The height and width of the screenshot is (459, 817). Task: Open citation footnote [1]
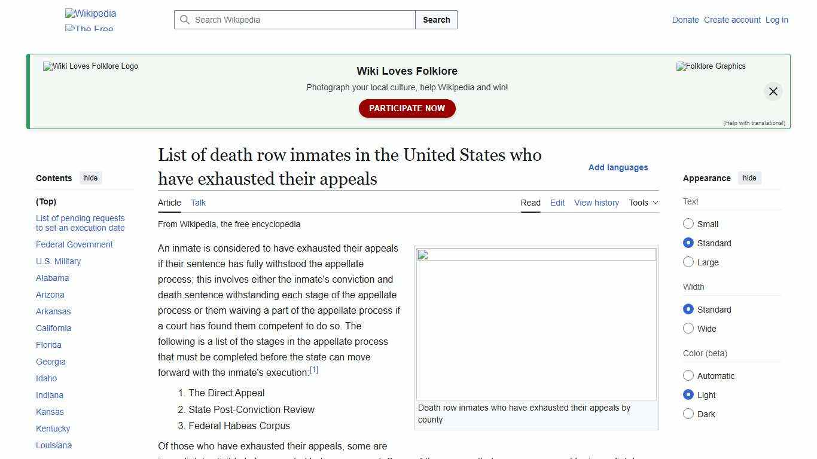click(x=313, y=369)
